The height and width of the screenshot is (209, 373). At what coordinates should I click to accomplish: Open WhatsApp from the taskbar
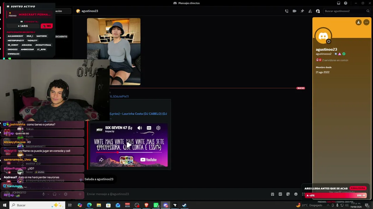(156, 205)
